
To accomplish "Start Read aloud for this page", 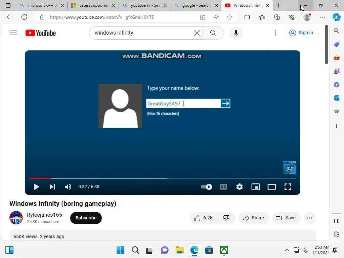I will [x=216, y=17].
